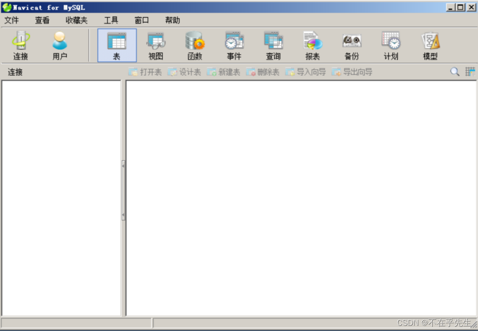478x331 pixels.
Task: Open the 计划 (Schedule) section
Action: coord(391,45)
